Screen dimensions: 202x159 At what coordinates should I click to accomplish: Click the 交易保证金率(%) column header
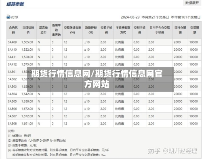point(72,30)
